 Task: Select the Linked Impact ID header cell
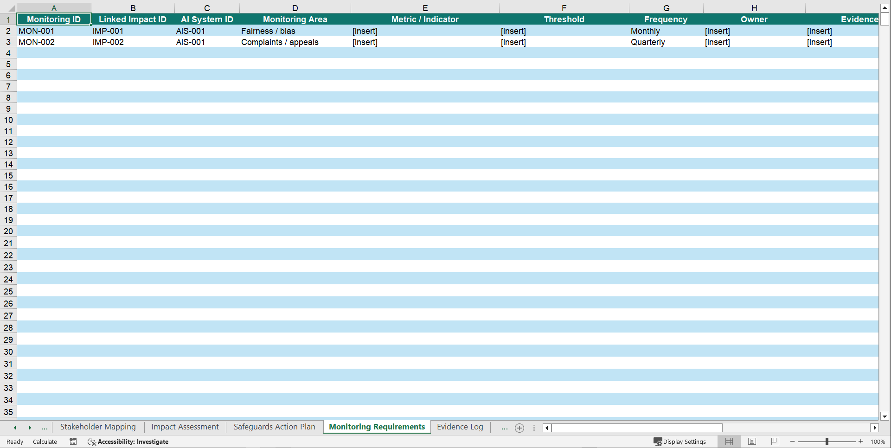point(133,19)
